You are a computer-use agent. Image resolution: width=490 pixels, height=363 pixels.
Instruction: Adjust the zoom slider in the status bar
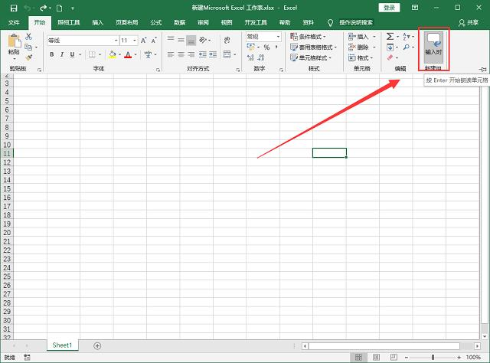coord(433,357)
